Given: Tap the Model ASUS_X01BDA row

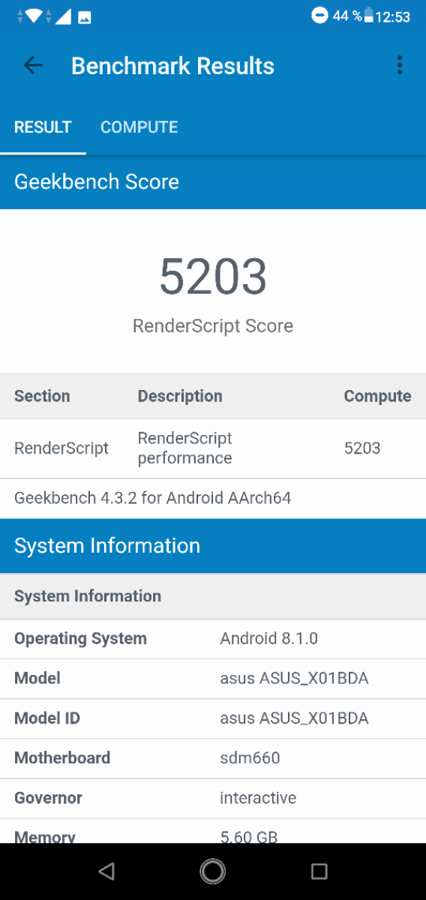Looking at the screenshot, I should pos(213,679).
